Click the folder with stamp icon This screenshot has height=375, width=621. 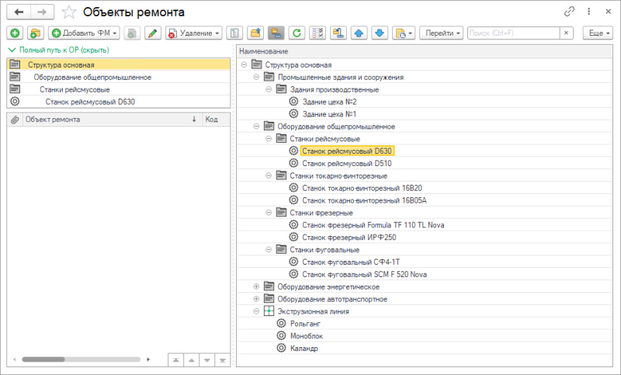pyautogui.click(x=338, y=33)
